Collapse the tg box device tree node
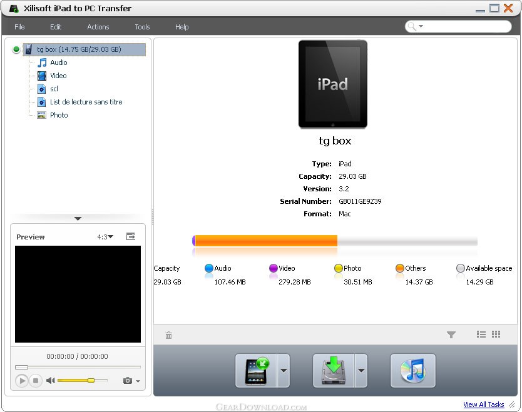522x412 pixels. (16, 49)
